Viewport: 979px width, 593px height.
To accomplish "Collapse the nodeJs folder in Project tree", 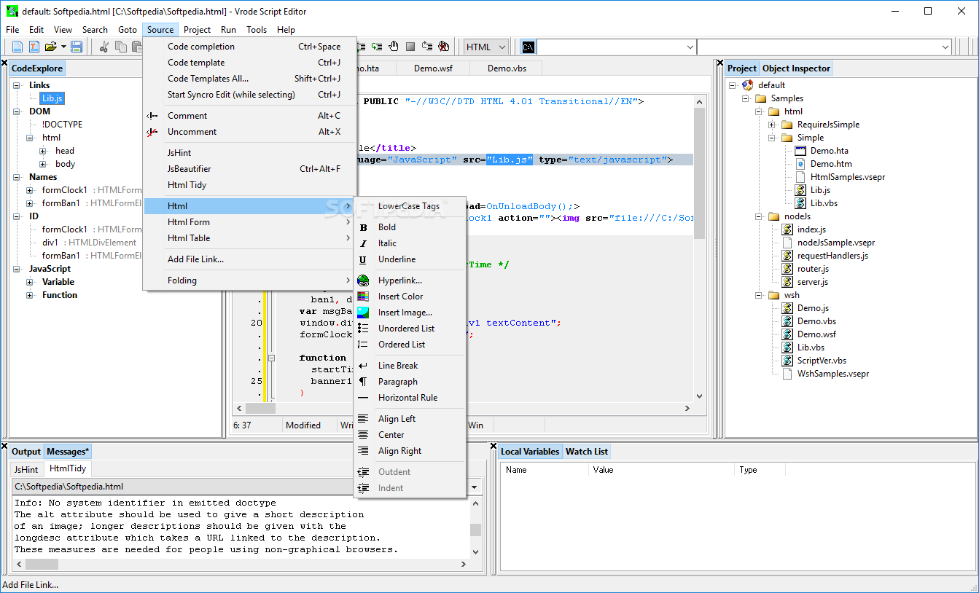I will click(759, 216).
